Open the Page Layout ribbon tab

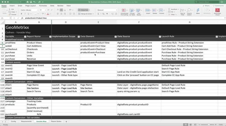tap(30, 6)
